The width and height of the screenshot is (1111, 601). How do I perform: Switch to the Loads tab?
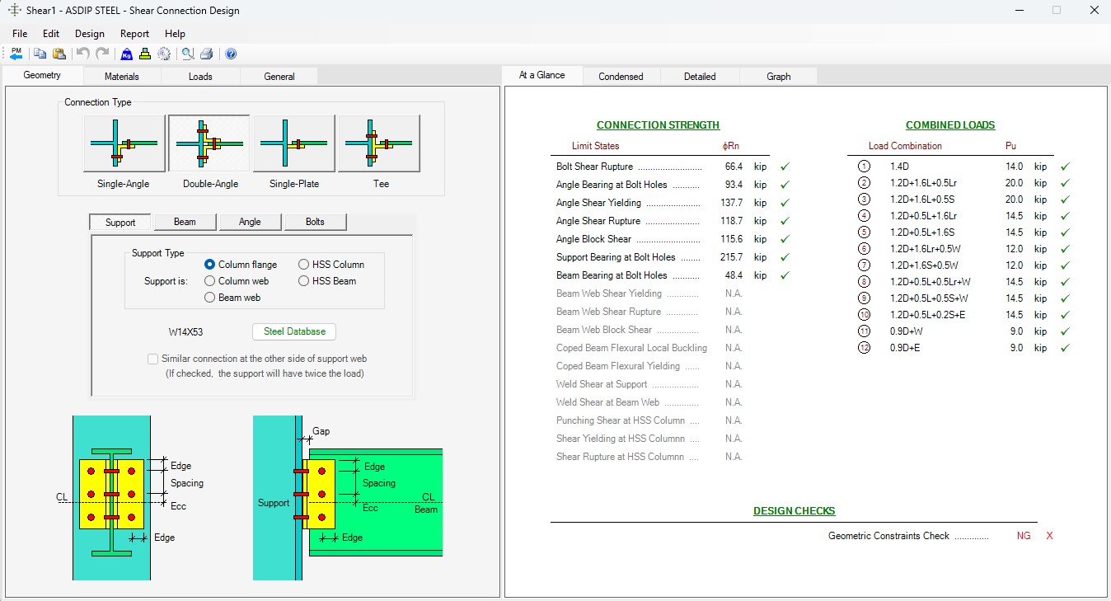click(x=200, y=76)
